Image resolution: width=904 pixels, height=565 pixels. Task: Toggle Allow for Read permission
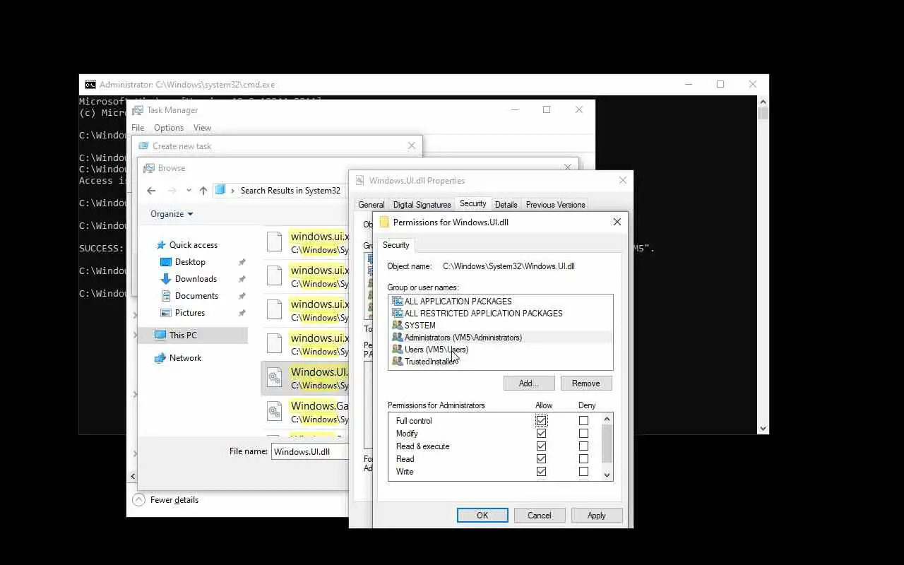[541, 459]
